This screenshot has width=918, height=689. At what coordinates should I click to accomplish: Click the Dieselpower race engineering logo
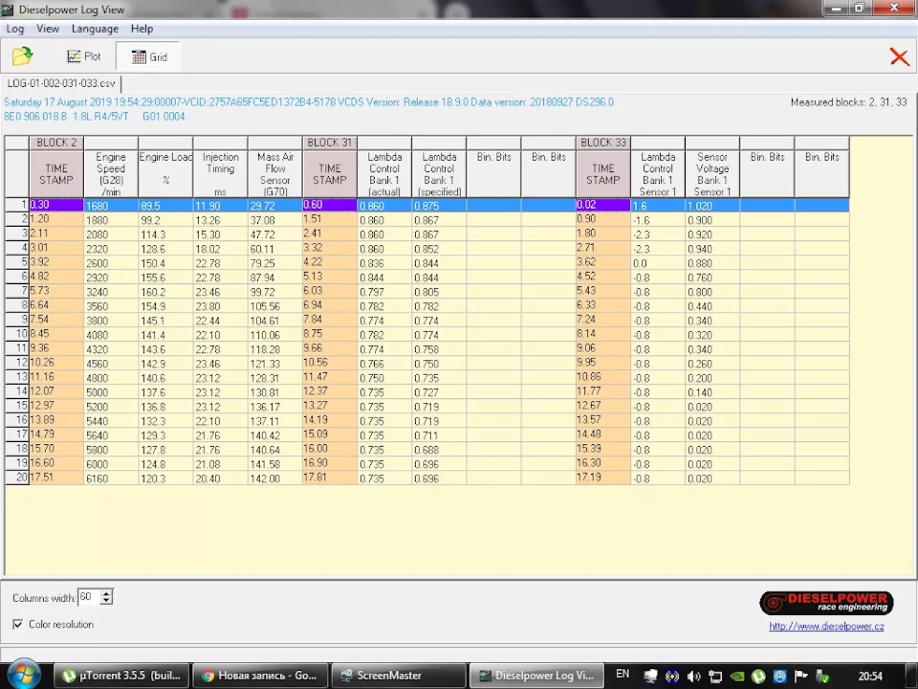(x=826, y=603)
